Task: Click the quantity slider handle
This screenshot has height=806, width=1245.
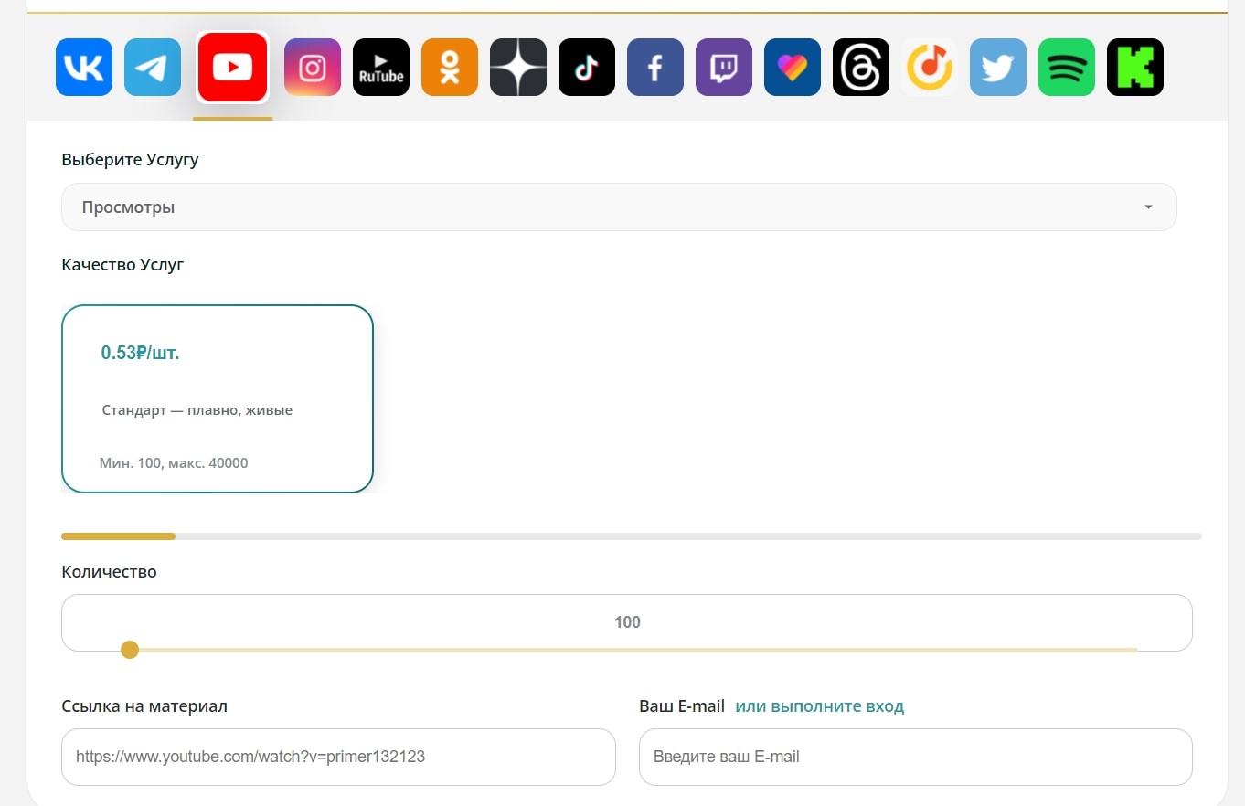Action: tap(130, 650)
